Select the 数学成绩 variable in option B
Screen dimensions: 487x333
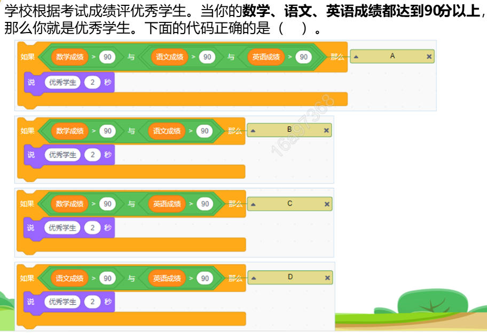pyautogui.click(x=70, y=131)
